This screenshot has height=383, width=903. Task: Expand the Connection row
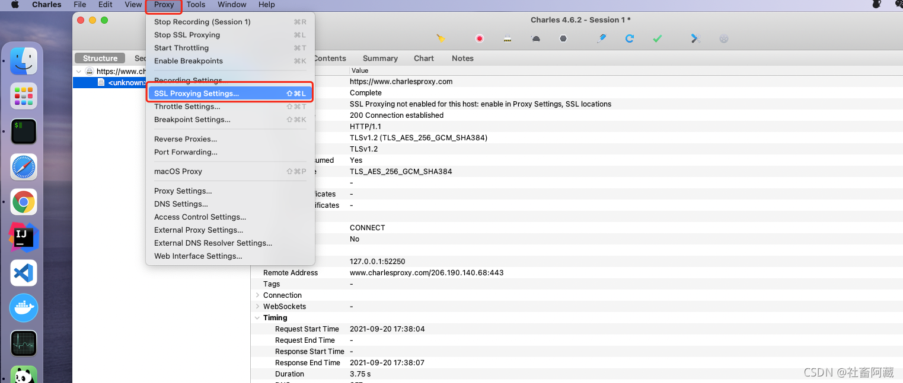(x=257, y=295)
